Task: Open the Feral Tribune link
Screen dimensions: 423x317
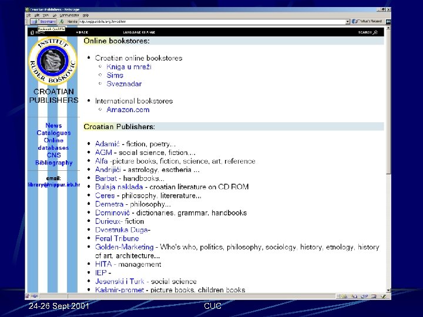Action: tap(117, 239)
